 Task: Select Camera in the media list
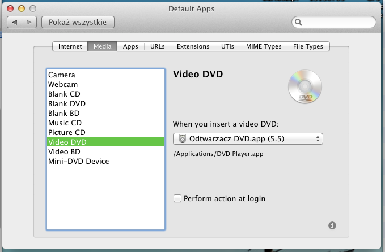pyautogui.click(x=62, y=75)
